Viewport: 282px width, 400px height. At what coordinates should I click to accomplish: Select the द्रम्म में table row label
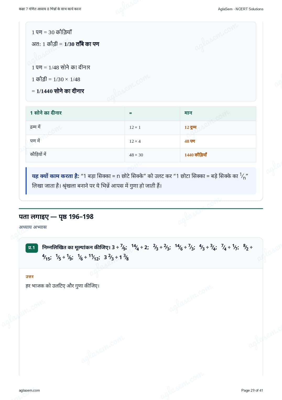35,127
